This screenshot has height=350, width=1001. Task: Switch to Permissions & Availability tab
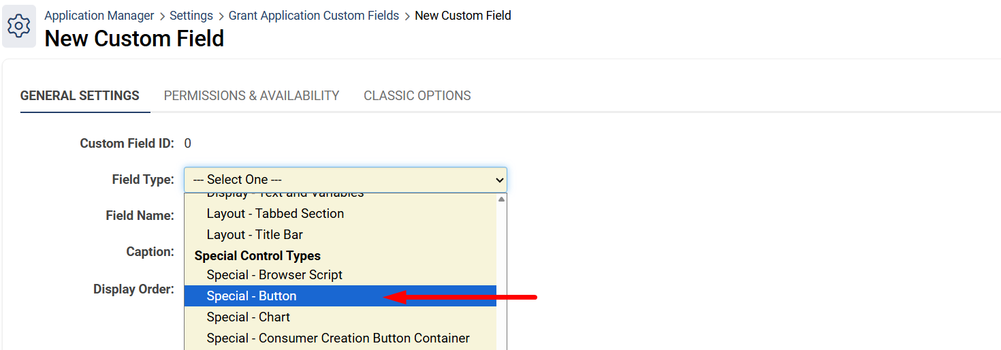tap(252, 96)
